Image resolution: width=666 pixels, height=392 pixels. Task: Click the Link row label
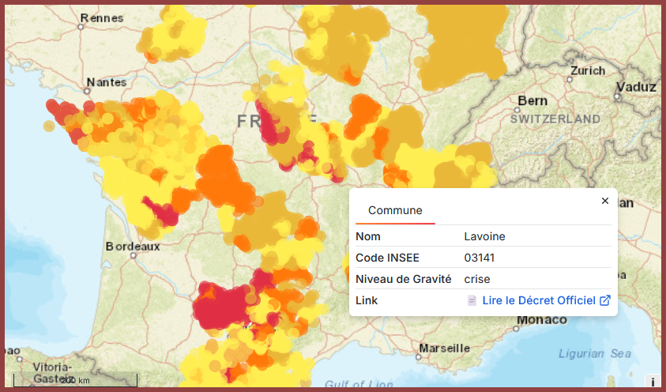pyautogui.click(x=367, y=300)
